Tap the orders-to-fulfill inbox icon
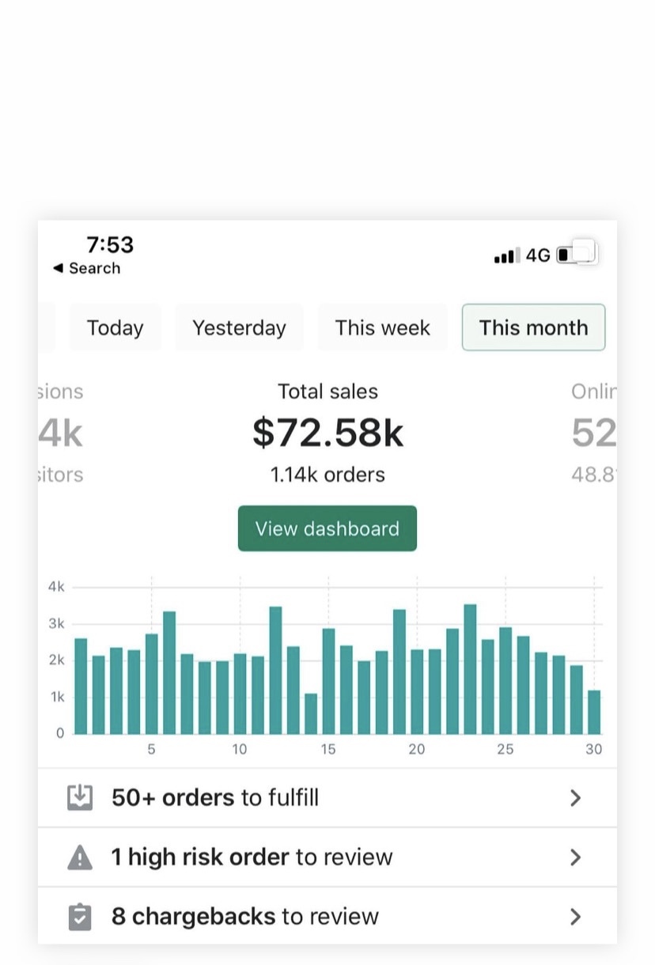This screenshot has width=655, height=965. tap(80, 797)
